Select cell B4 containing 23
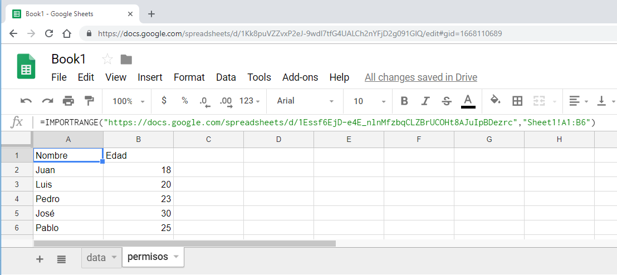617x275 pixels. (138, 199)
